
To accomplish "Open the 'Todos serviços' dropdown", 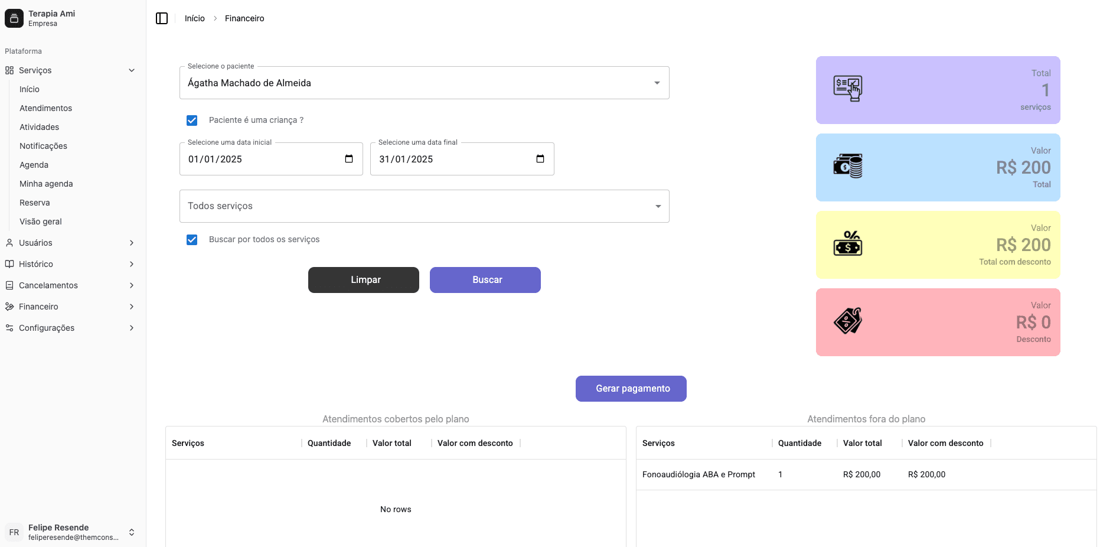I will pos(424,206).
